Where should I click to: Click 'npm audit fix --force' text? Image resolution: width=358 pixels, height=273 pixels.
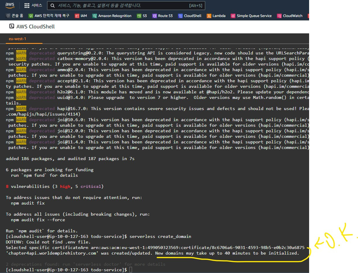point(38,220)
